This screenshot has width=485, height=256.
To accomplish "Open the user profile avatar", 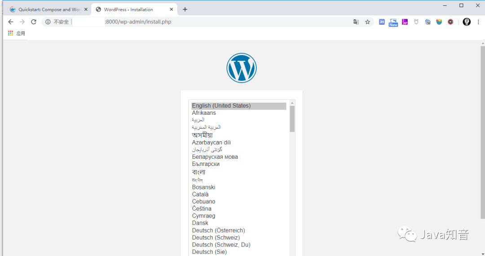I will click(x=467, y=22).
